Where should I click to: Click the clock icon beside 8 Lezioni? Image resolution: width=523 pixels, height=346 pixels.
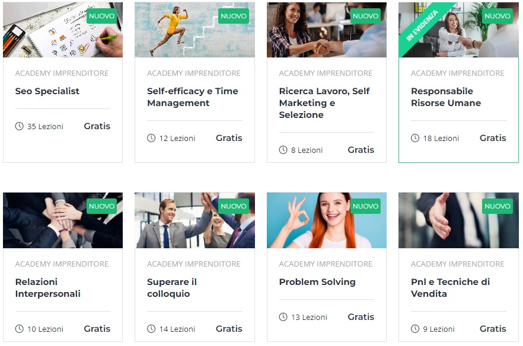pos(283,150)
